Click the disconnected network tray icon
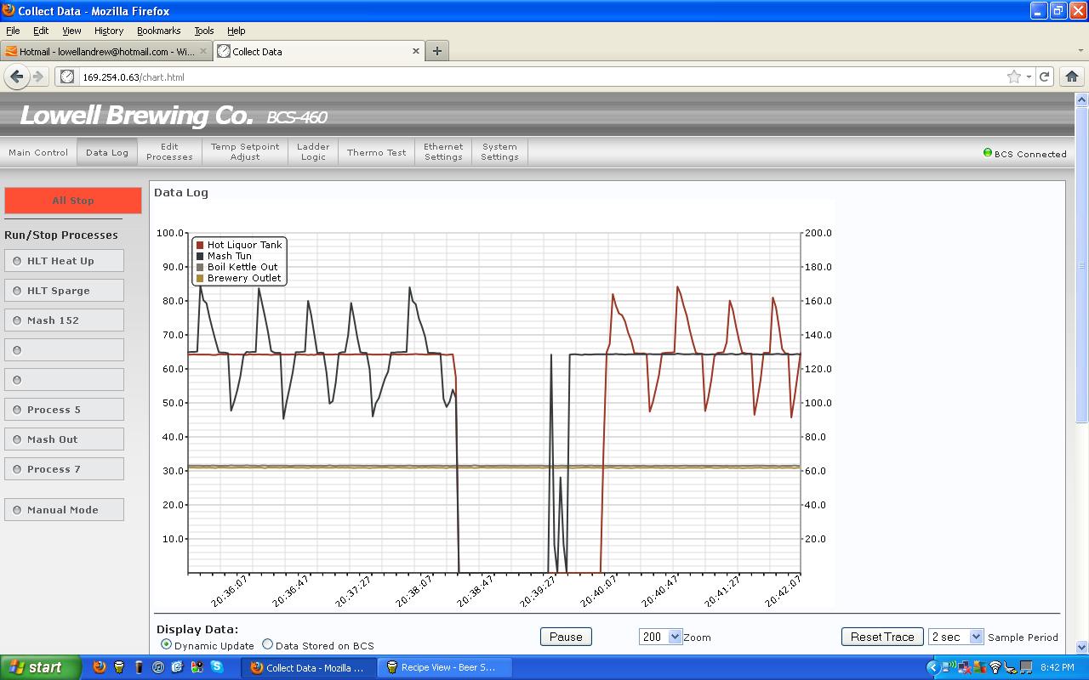 965,667
